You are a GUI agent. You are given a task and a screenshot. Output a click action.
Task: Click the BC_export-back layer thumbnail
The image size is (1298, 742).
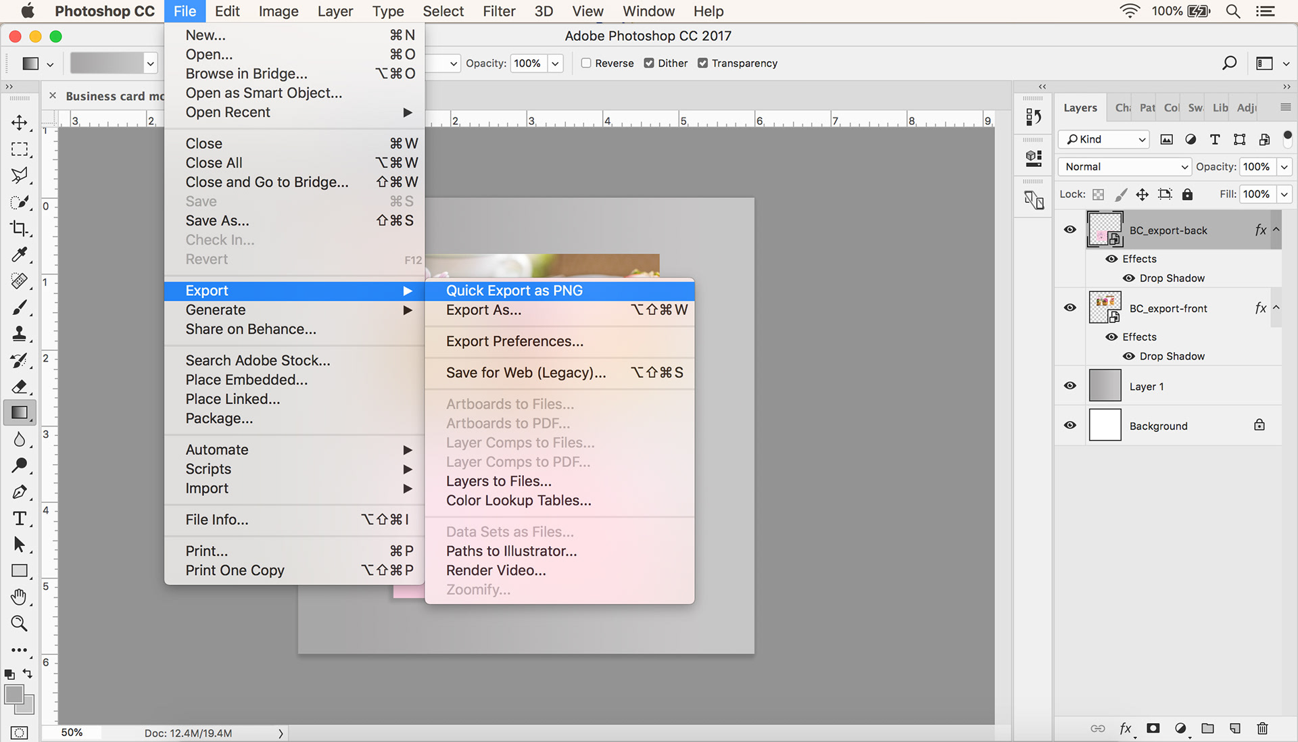coord(1105,230)
